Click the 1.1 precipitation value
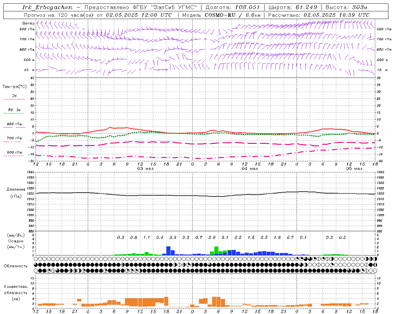 [x=147, y=238]
